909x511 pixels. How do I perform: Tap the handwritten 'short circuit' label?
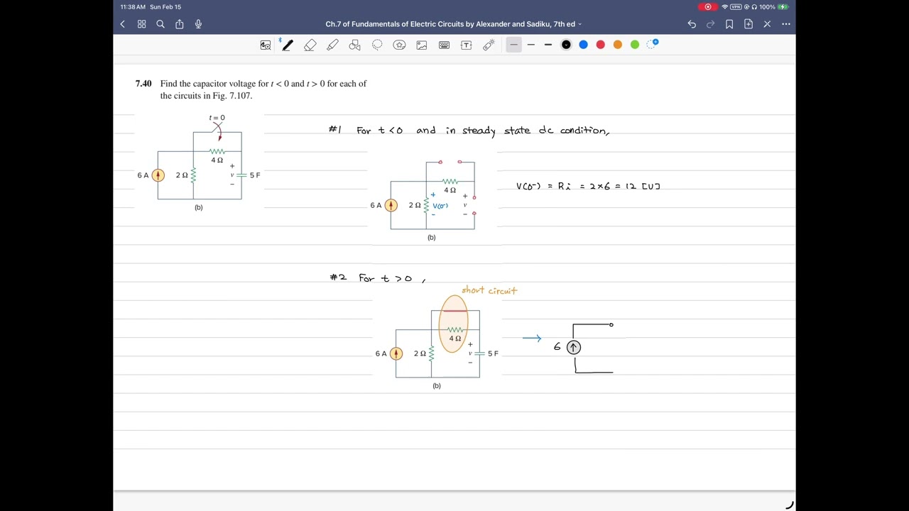(x=489, y=290)
